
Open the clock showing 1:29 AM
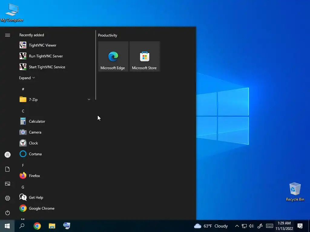284,226
